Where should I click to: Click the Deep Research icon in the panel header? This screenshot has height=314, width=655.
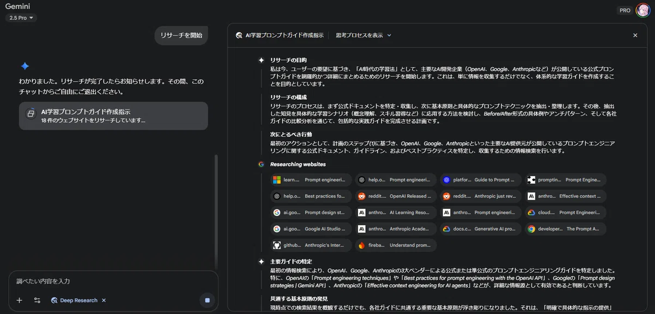point(239,35)
